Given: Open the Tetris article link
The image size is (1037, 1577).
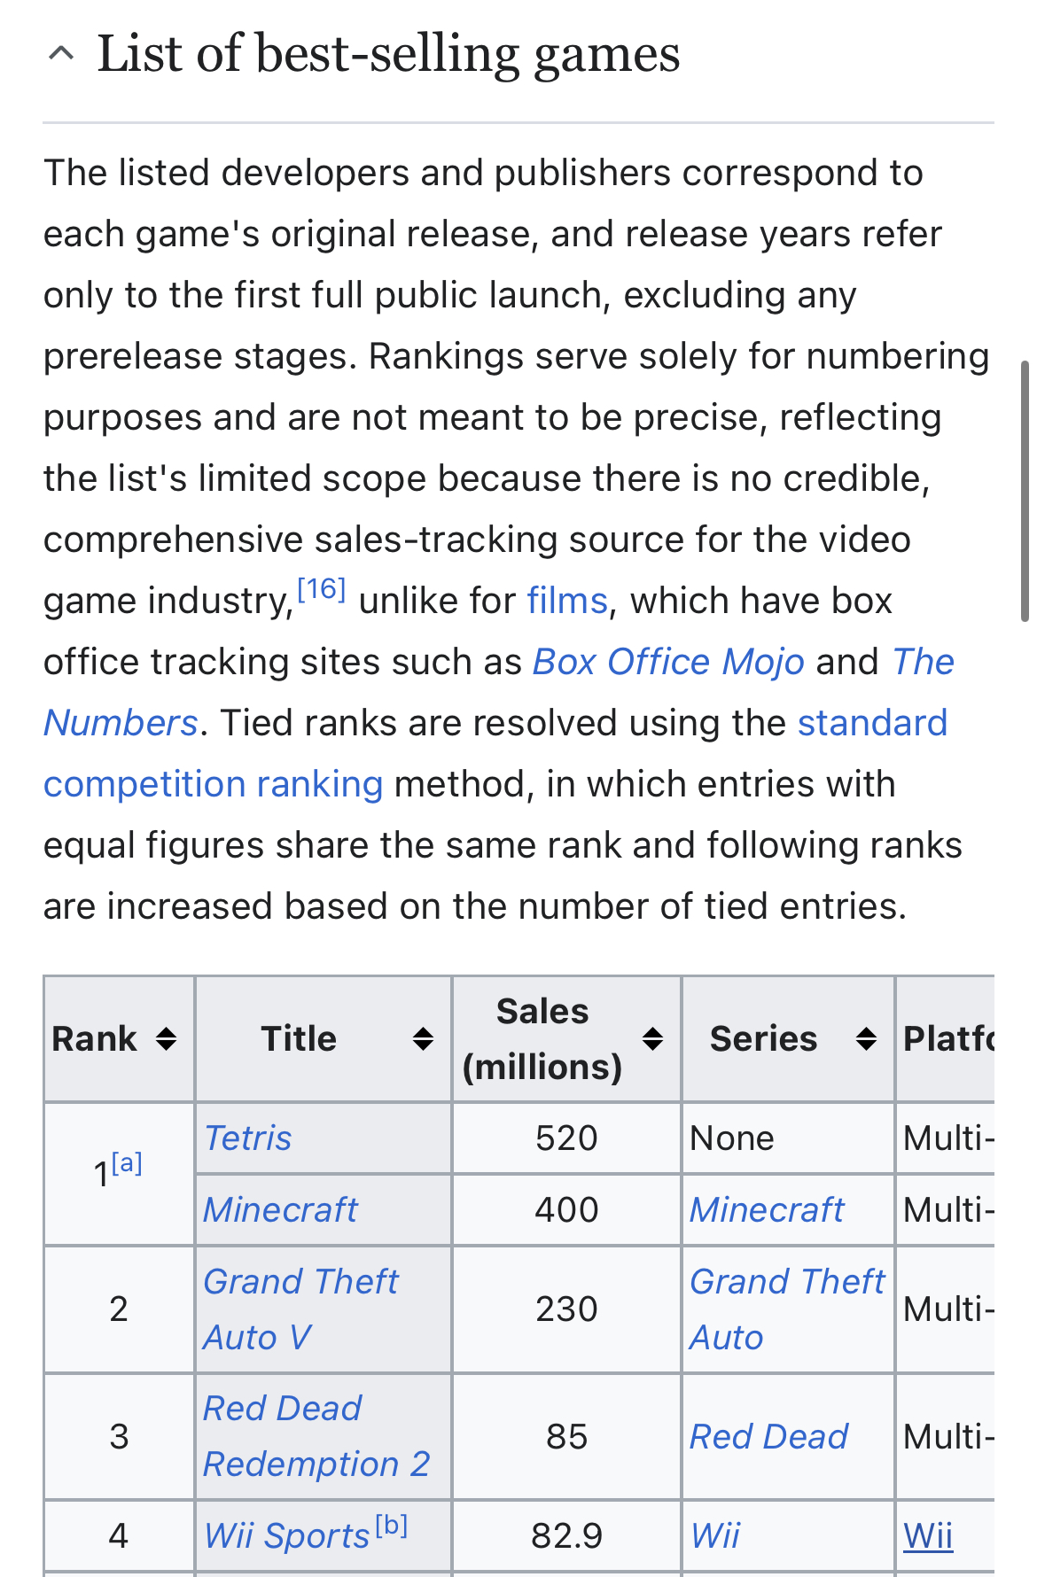Looking at the screenshot, I should 247,1138.
